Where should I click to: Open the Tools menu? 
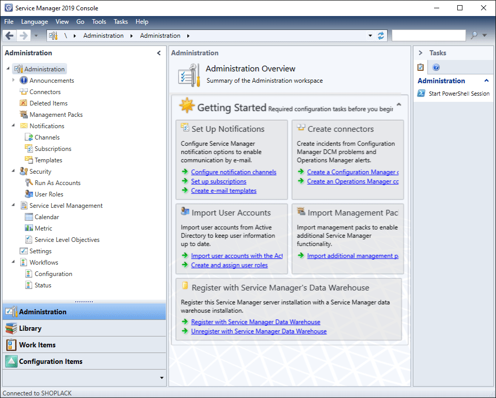[x=99, y=22]
